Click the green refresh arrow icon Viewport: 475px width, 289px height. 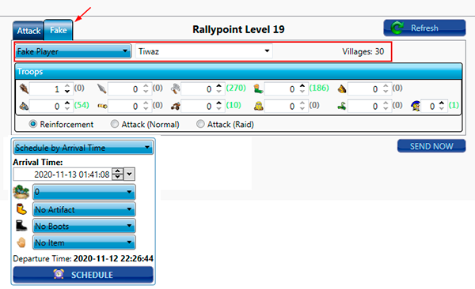click(397, 28)
